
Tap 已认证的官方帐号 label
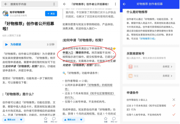(x=18, y=16)
